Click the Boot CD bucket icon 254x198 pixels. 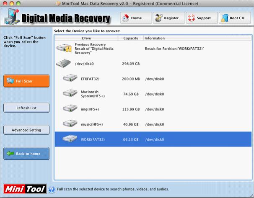point(225,18)
